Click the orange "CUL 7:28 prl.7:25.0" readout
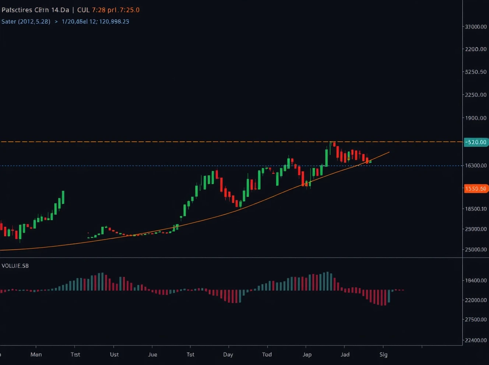 click(108, 10)
